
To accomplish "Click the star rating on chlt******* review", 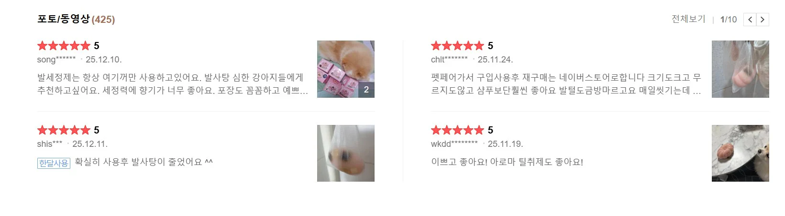I will point(457,46).
